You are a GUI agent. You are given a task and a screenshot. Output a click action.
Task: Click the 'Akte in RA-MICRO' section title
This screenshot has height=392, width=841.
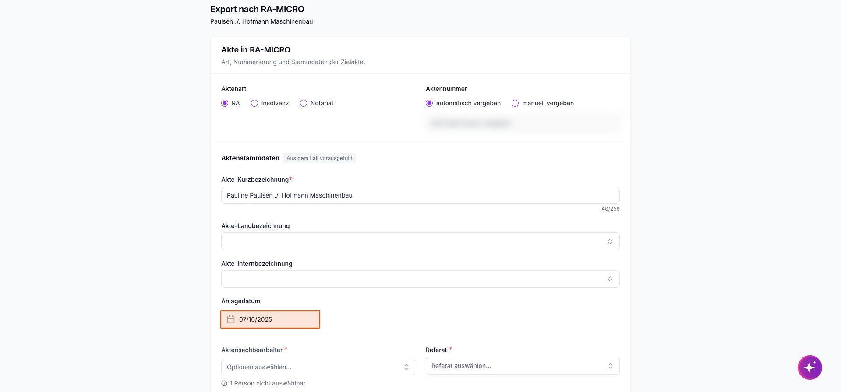pyautogui.click(x=256, y=50)
